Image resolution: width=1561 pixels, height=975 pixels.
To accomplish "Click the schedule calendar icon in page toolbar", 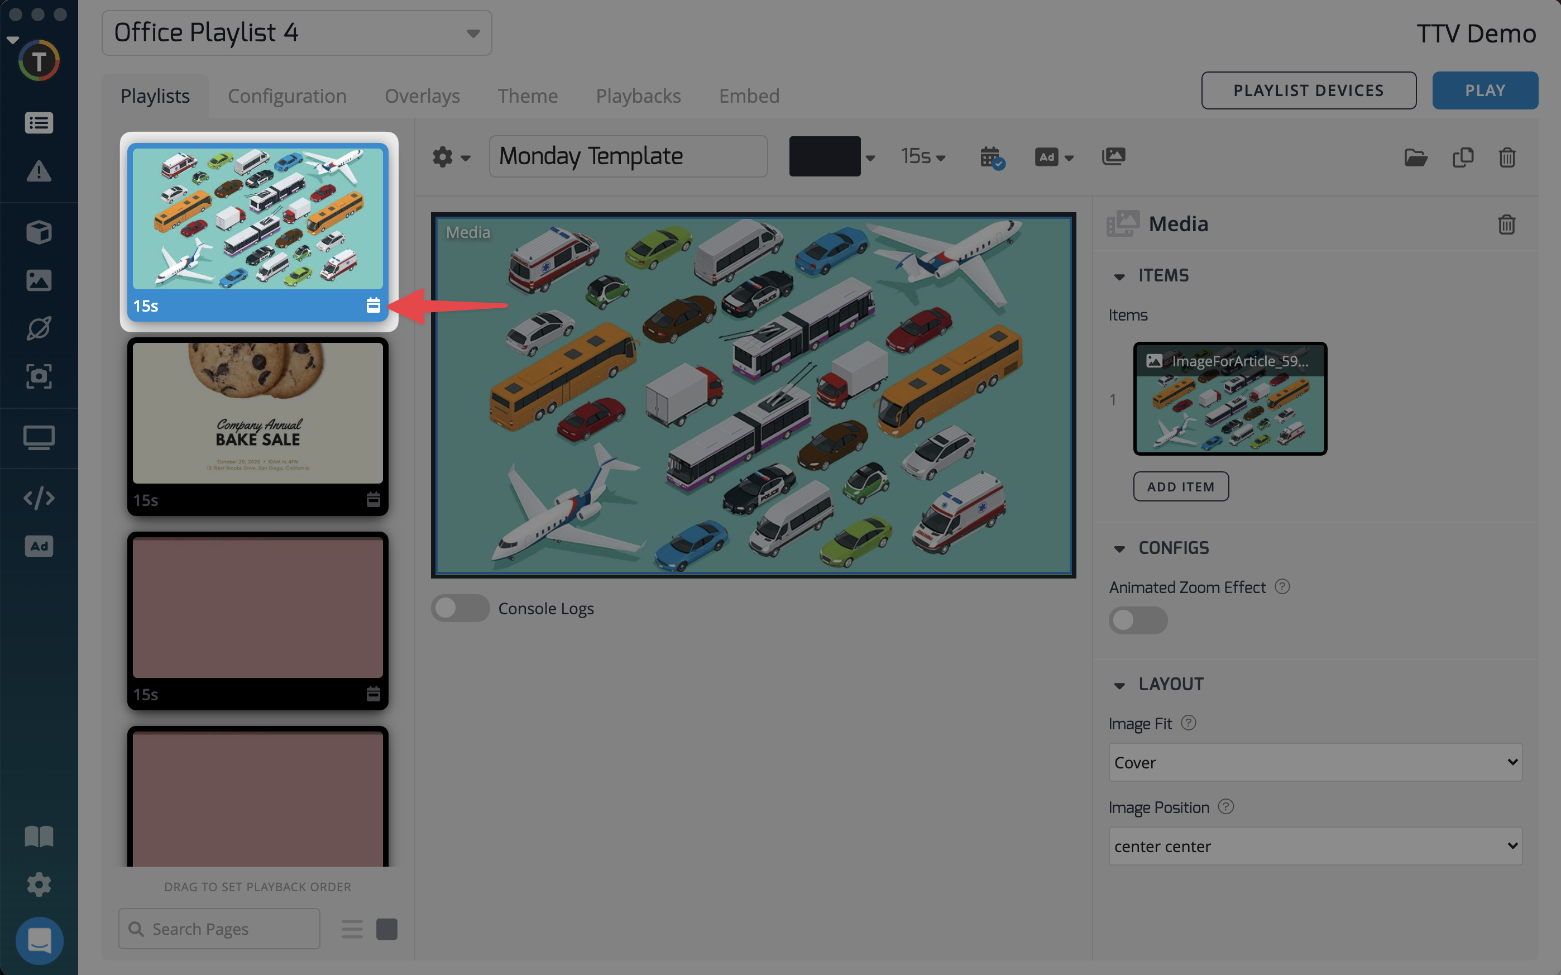I will (991, 157).
